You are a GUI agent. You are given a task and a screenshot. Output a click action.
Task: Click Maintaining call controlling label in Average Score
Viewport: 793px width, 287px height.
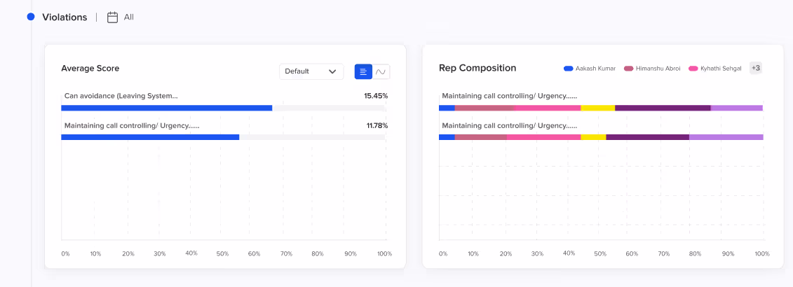tap(132, 125)
